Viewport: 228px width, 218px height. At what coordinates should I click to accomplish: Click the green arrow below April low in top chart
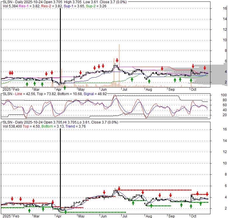click(65, 87)
